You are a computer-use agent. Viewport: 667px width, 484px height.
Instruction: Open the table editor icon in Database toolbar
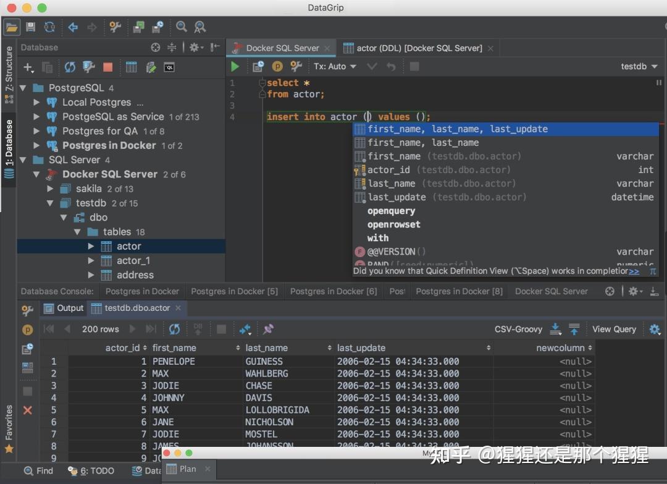click(x=132, y=67)
